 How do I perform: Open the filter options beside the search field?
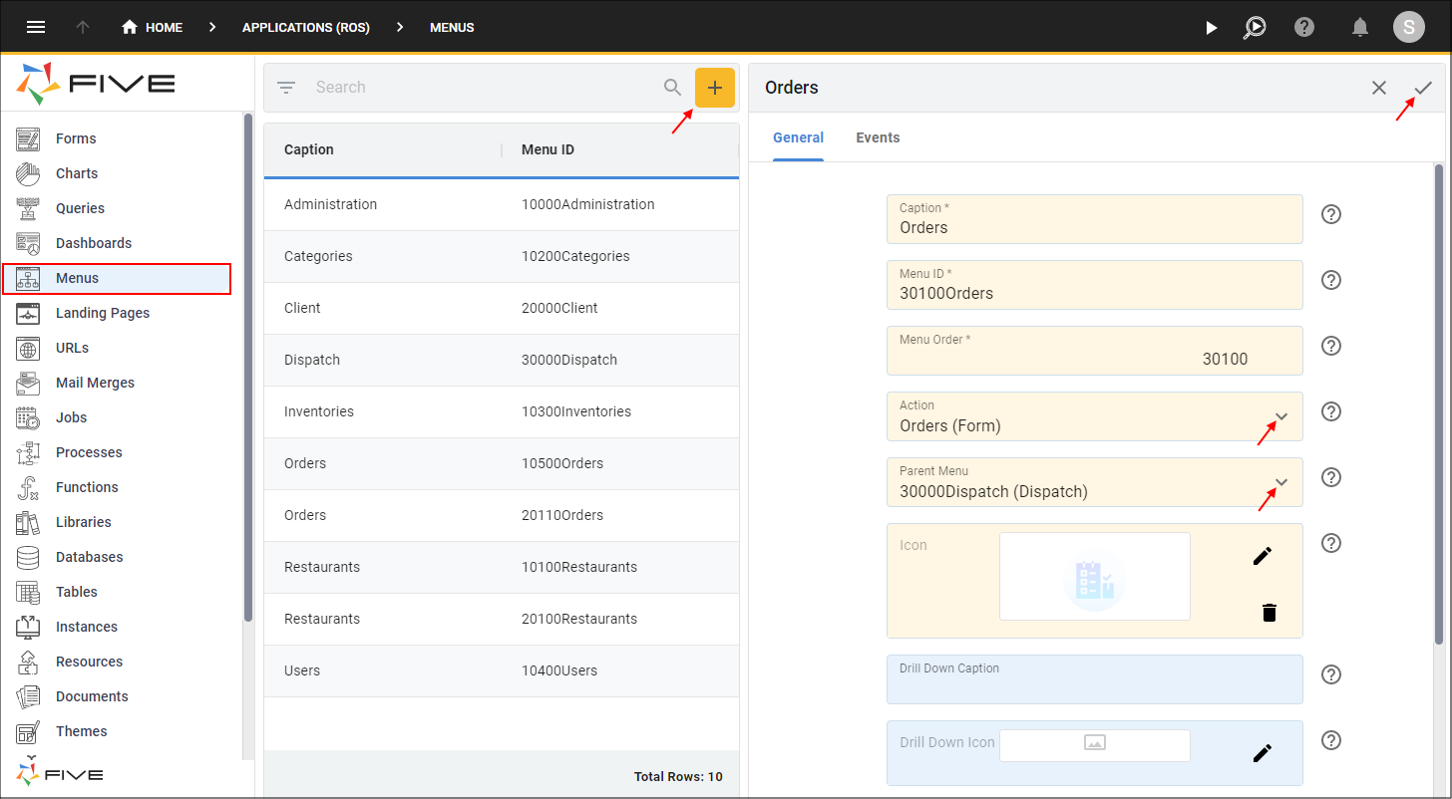(x=286, y=87)
